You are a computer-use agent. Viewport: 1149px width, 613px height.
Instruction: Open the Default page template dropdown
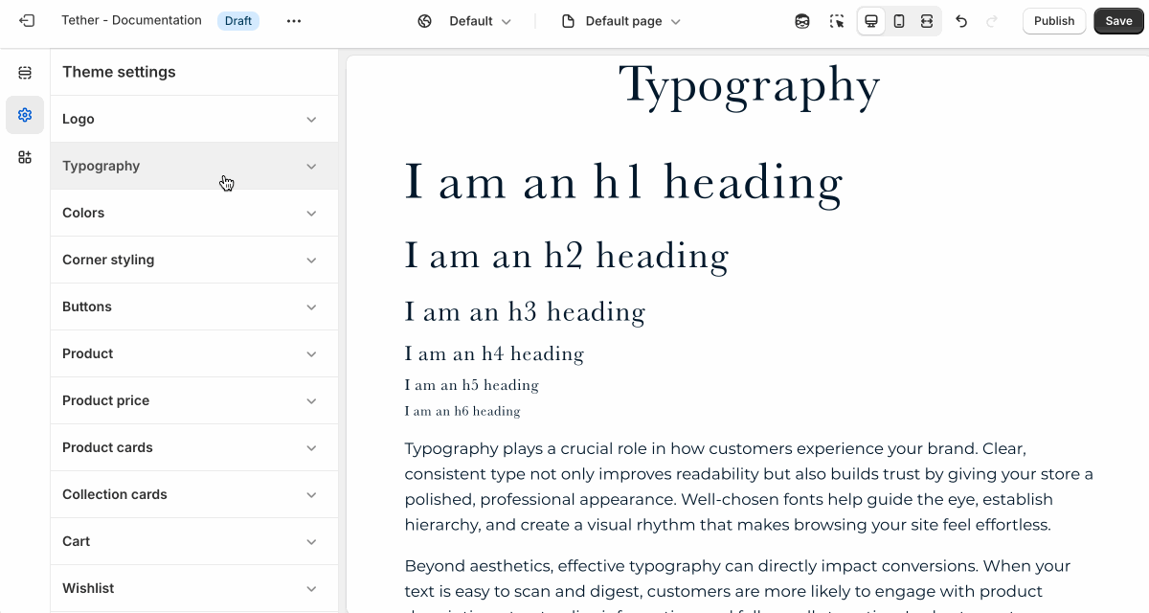(x=621, y=21)
